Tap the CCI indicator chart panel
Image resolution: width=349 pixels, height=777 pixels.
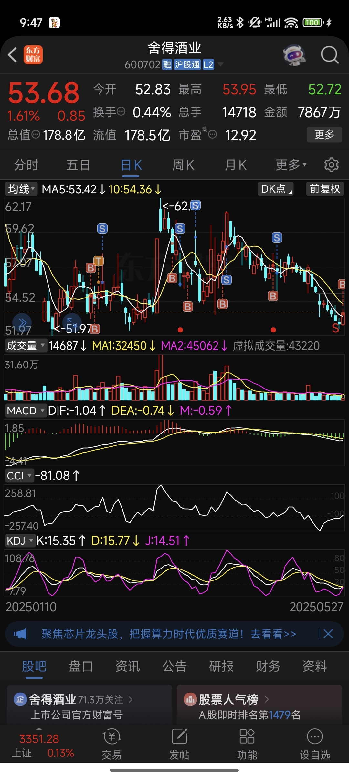(x=174, y=508)
